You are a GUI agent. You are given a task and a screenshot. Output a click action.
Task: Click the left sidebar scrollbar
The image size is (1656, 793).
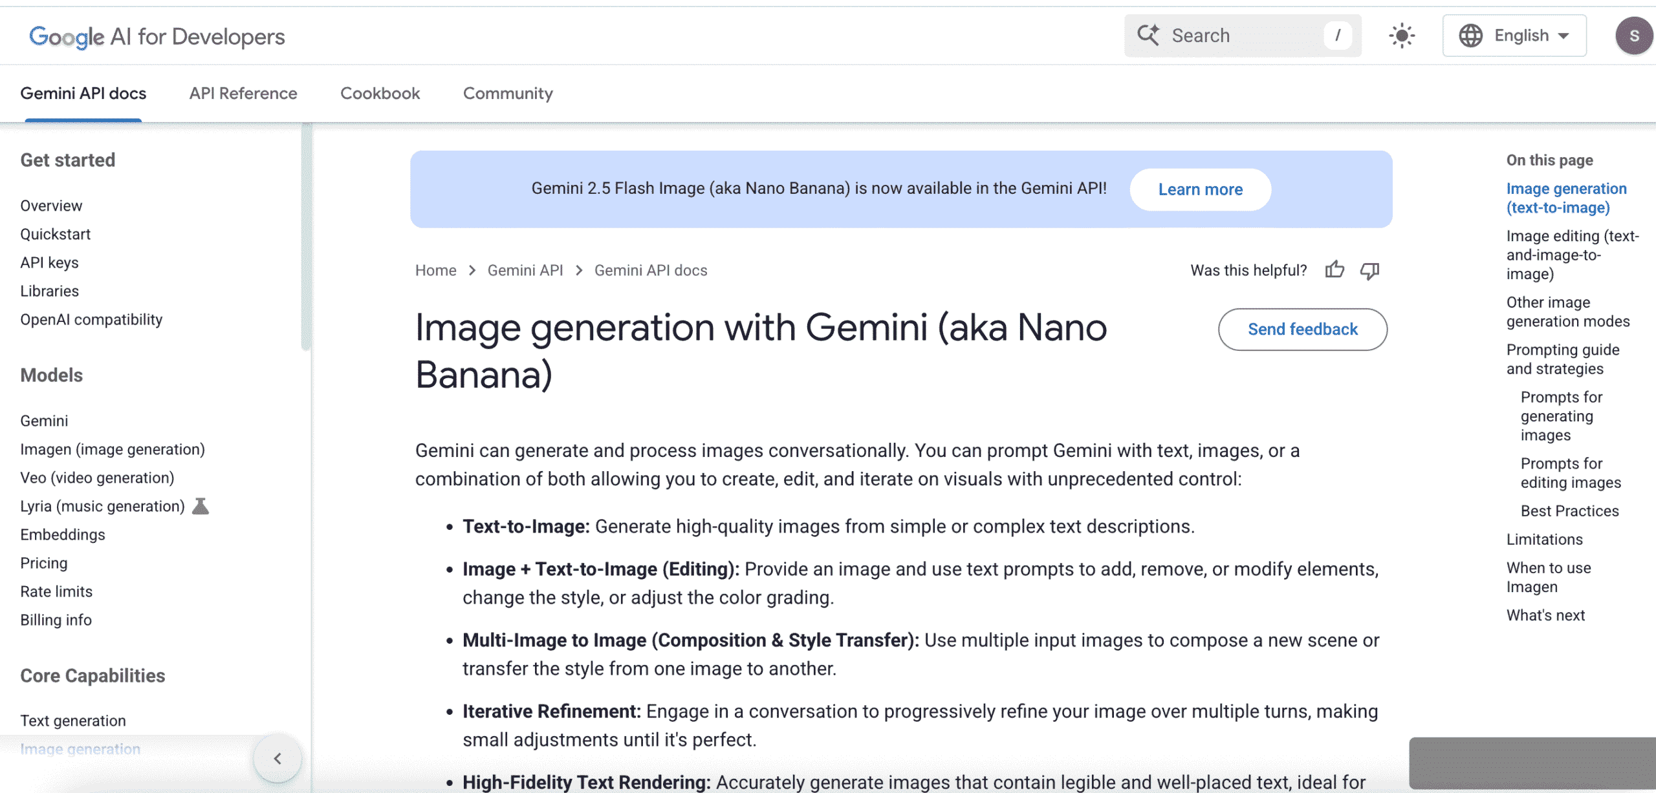[x=306, y=237]
